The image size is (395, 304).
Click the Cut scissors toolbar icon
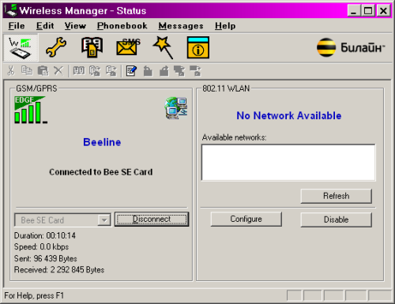[11, 71]
